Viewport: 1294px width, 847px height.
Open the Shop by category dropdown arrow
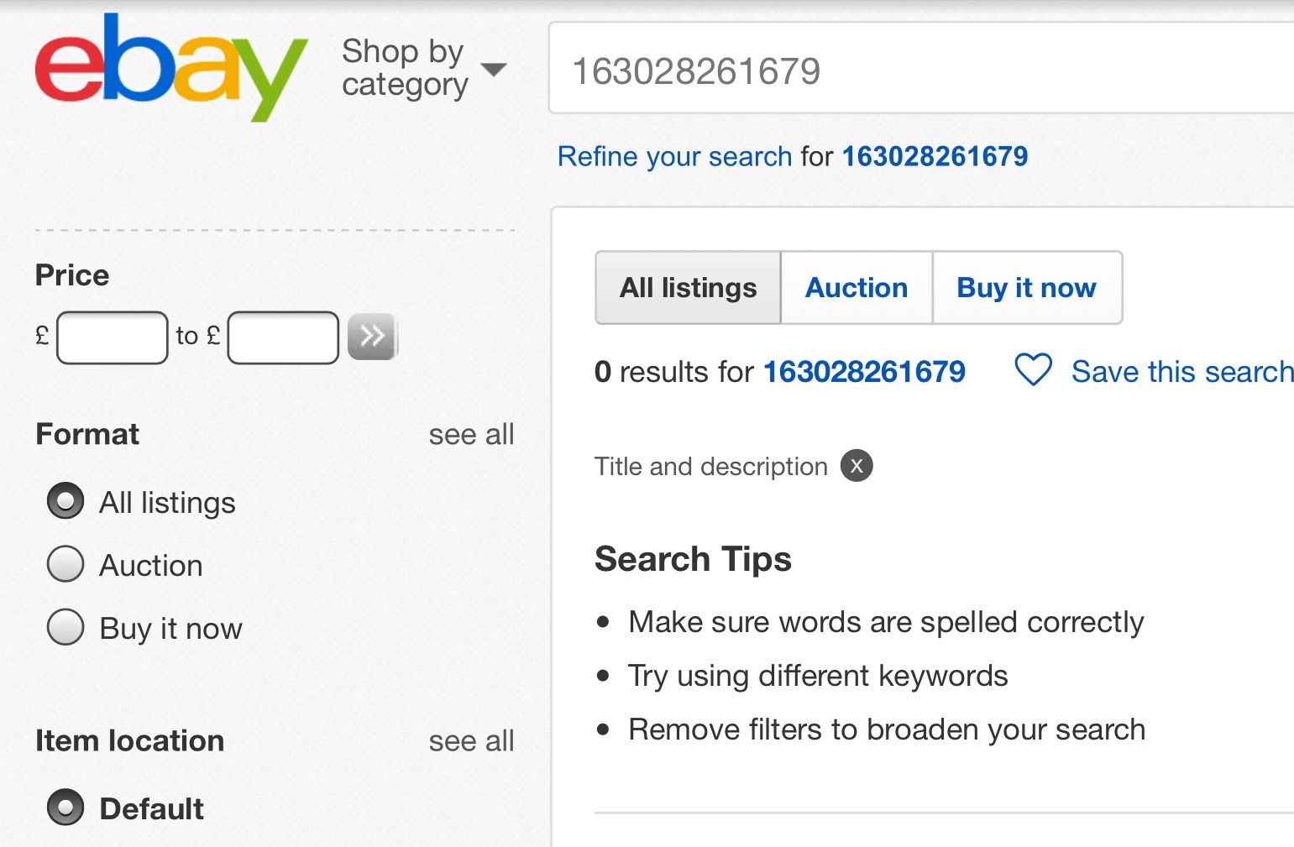tap(494, 69)
